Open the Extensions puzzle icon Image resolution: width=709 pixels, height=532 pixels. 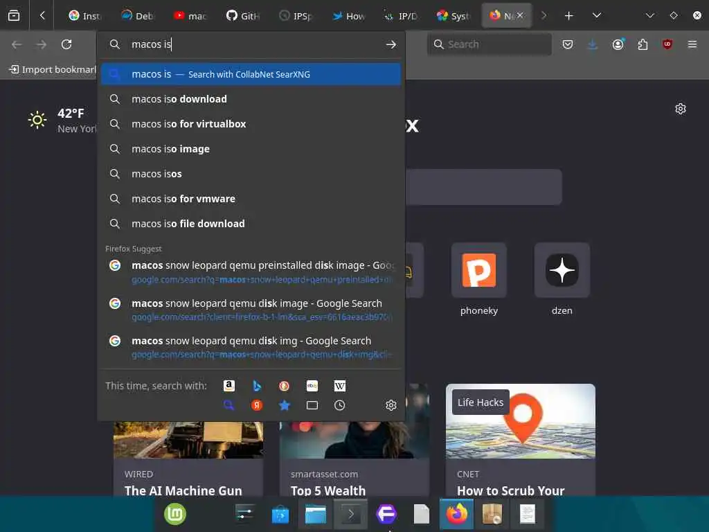coord(643,44)
